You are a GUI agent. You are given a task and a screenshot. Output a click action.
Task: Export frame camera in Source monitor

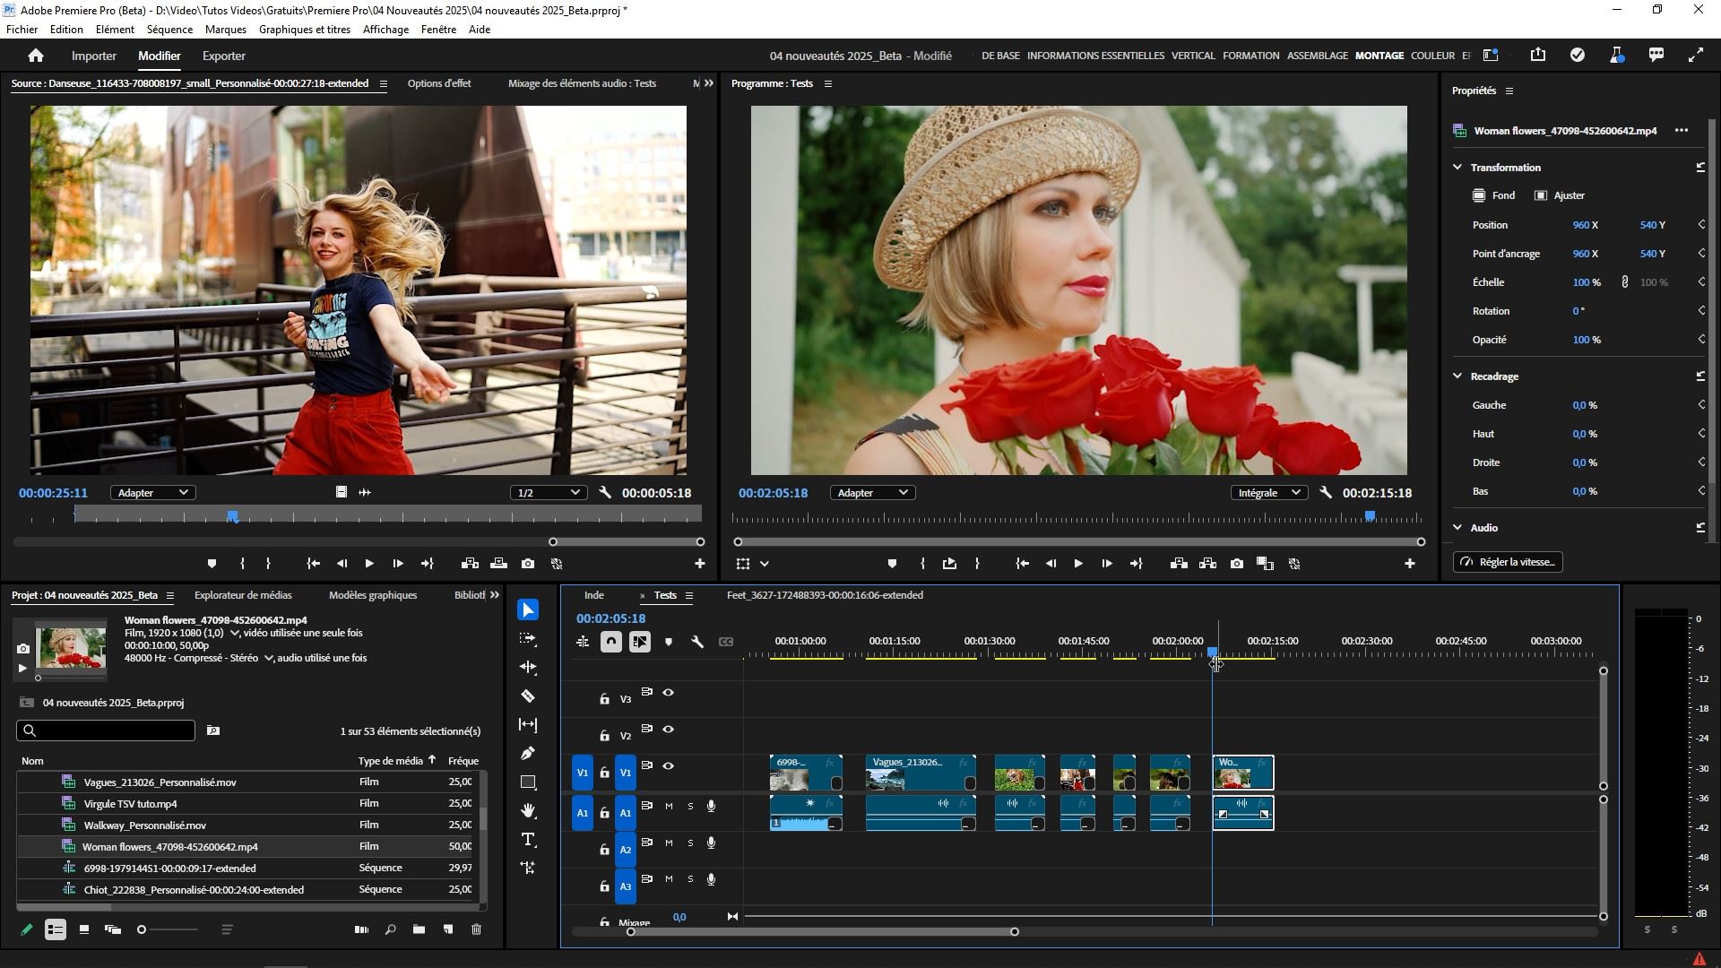528,564
